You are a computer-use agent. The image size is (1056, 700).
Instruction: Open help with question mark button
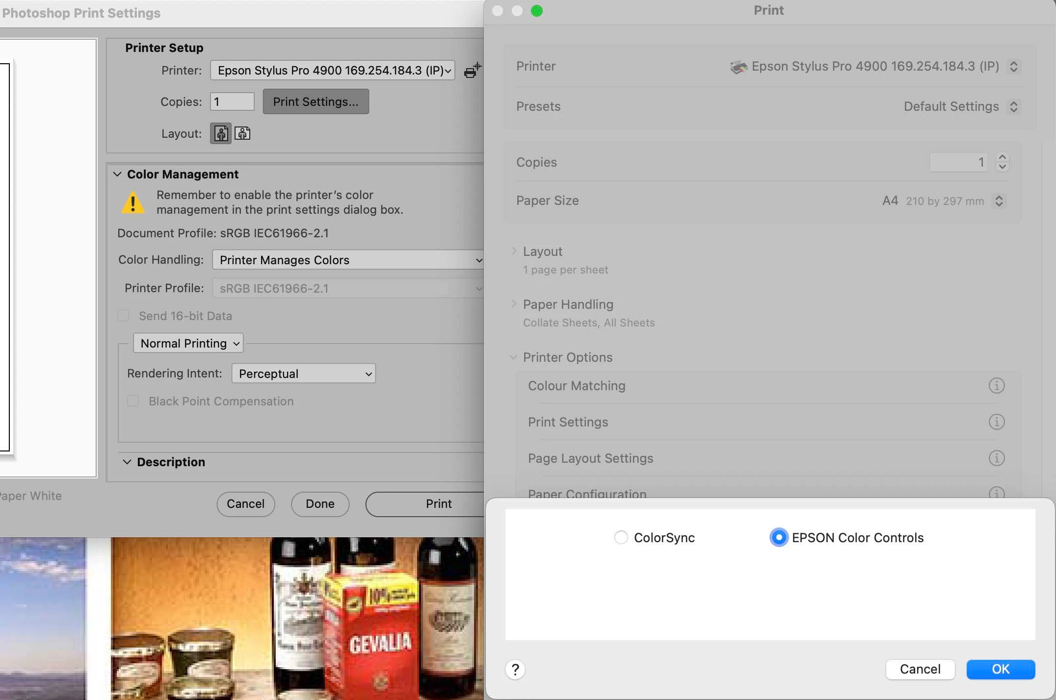[x=515, y=670]
